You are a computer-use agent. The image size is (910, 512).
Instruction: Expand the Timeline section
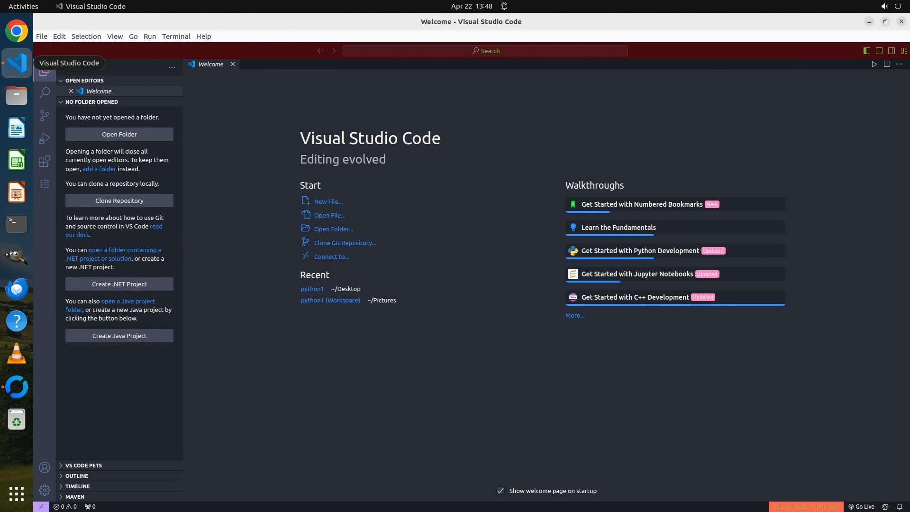point(77,486)
